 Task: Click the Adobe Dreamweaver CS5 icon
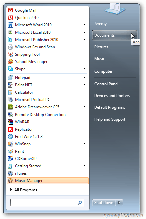[10, 107]
